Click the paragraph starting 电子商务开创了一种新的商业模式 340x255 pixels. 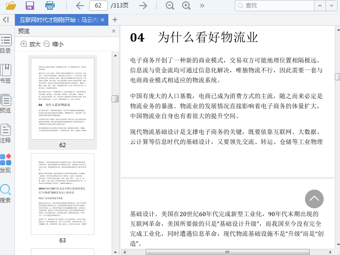227,70
